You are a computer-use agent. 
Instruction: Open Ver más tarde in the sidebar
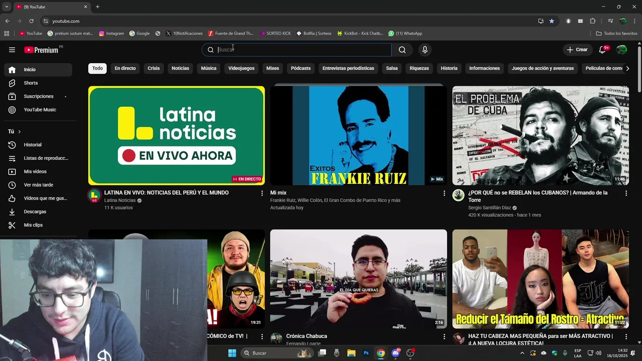[38, 185]
